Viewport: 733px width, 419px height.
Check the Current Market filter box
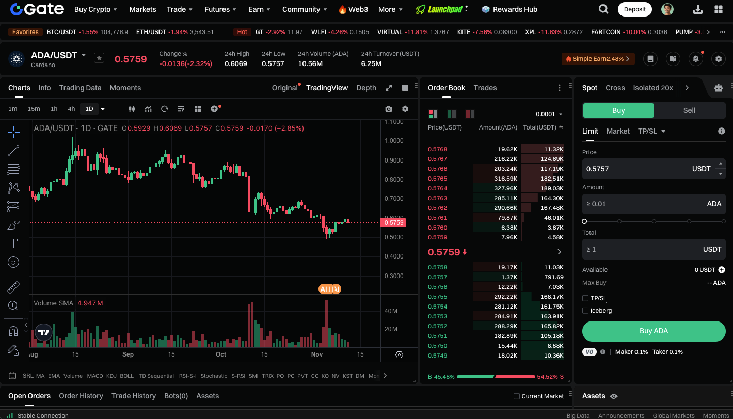tap(517, 396)
